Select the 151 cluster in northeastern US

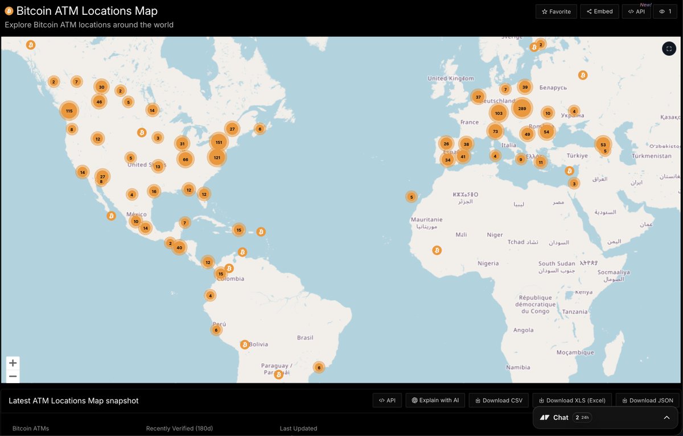219,142
